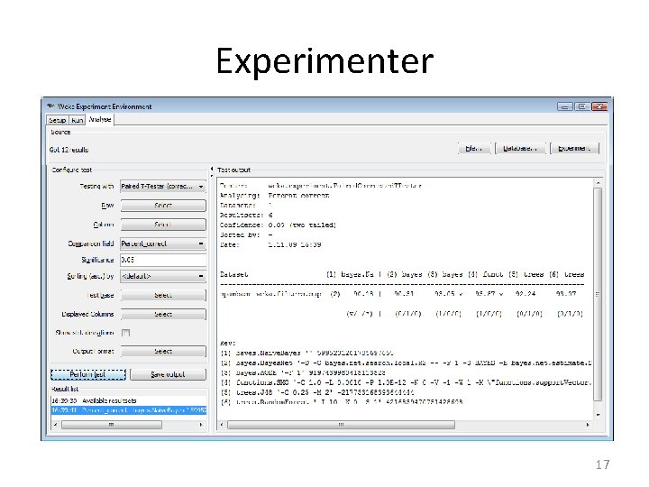Click the split pane collapse arrows
Screen dimensions: 649x487
(212, 172)
